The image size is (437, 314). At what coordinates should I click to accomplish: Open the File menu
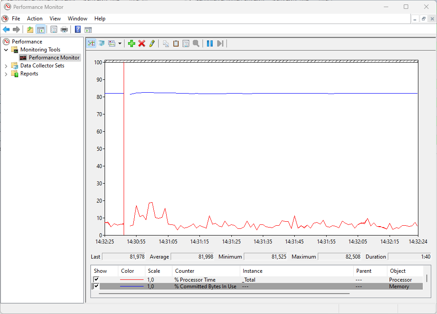16,19
